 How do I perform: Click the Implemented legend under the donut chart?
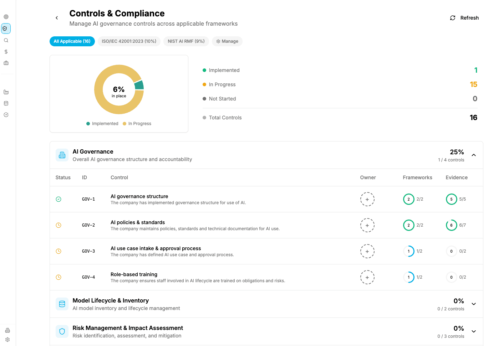[x=102, y=124]
